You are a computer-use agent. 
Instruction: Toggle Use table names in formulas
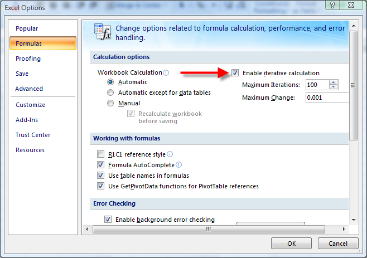click(100, 175)
